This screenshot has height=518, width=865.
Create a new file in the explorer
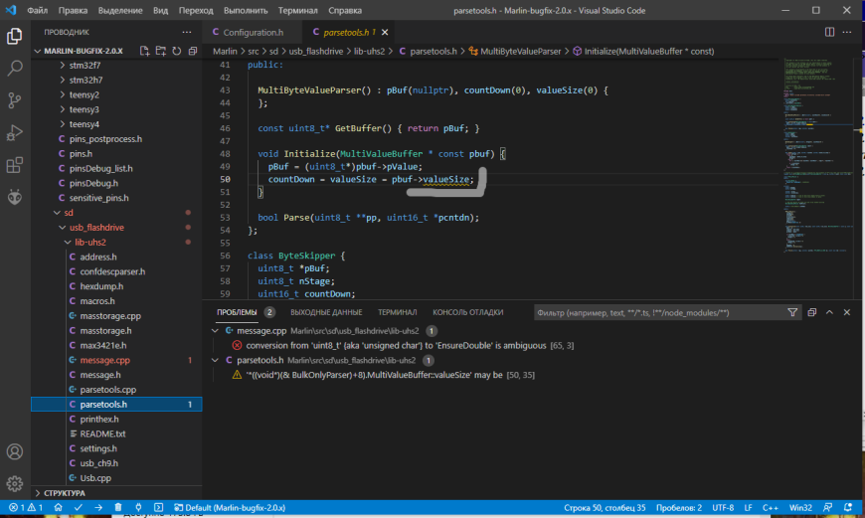tap(144, 51)
